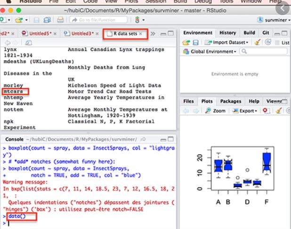Select the Environment tab
This screenshot has width=291, height=229.
click(198, 33)
